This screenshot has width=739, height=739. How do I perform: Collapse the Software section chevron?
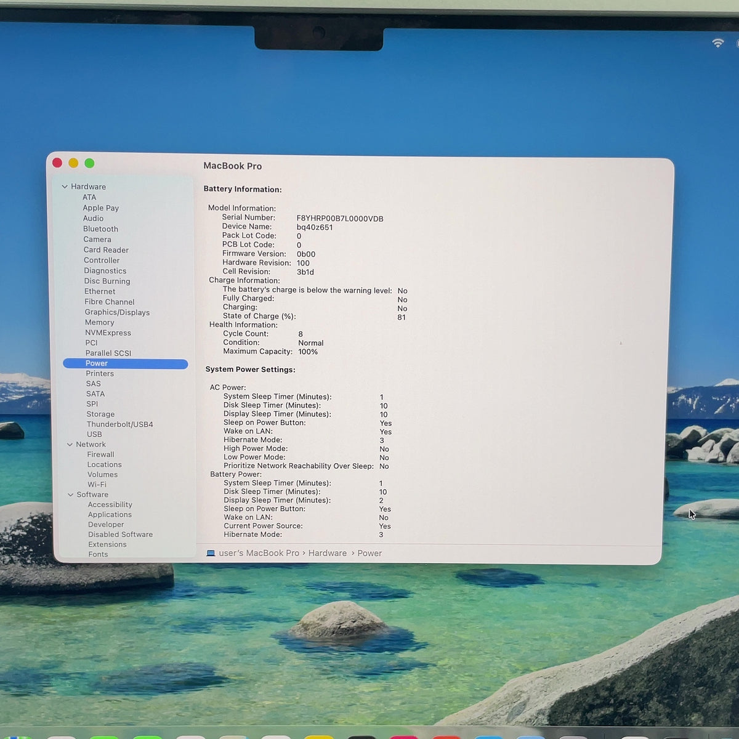(x=71, y=495)
